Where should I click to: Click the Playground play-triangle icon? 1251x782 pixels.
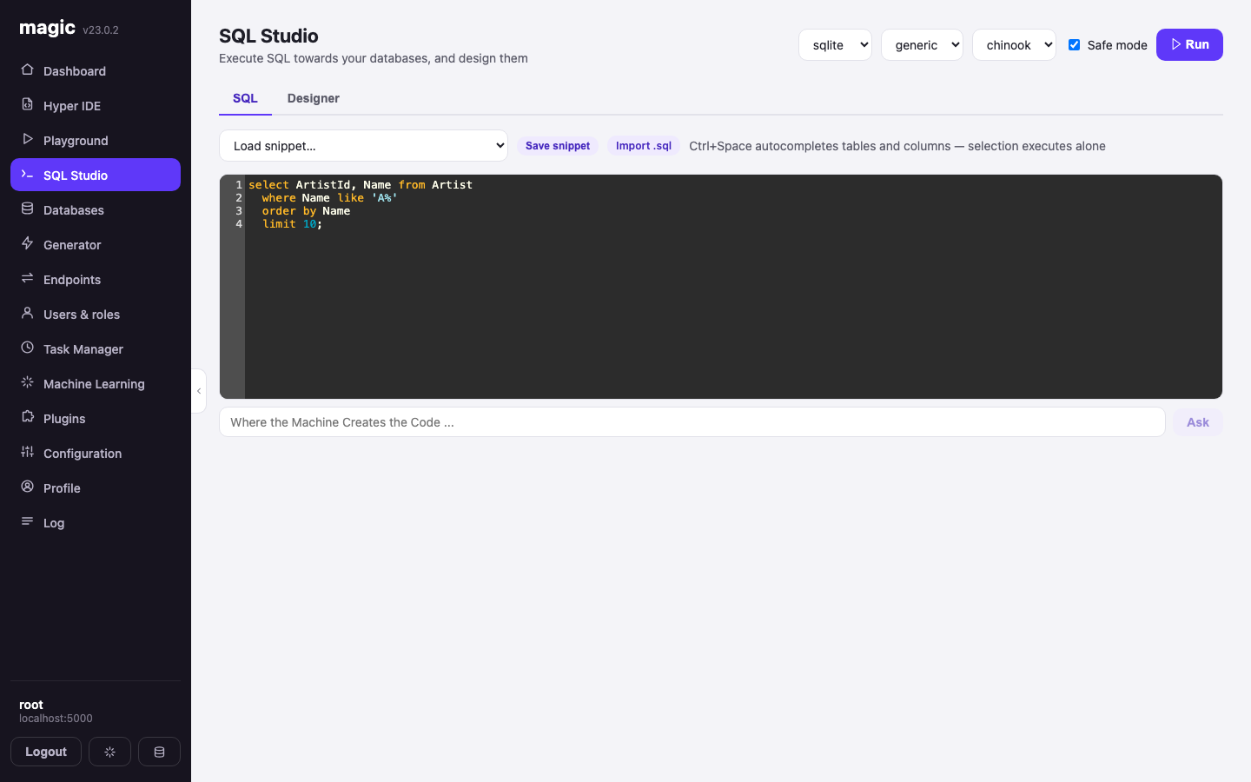[27, 139]
